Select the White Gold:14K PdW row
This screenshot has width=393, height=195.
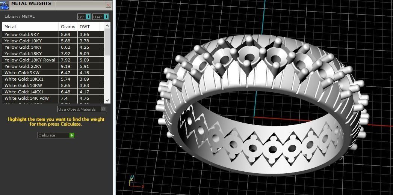pyautogui.click(x=53, y=98)
